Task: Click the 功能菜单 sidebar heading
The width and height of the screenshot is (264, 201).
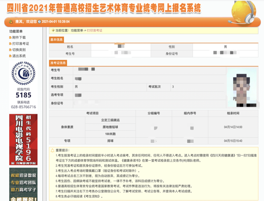Action: click(16, 32)
